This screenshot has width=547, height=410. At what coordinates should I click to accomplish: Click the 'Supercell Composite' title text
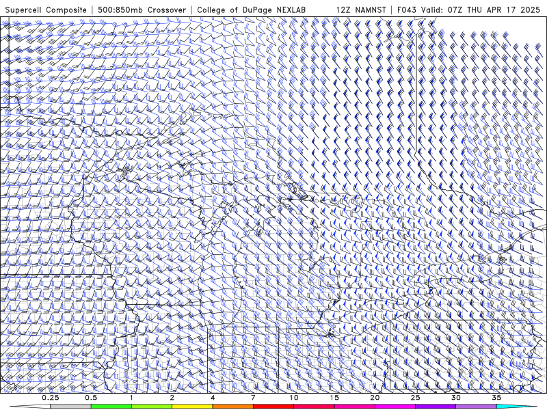pyautogui.click(x=46, y=10)
